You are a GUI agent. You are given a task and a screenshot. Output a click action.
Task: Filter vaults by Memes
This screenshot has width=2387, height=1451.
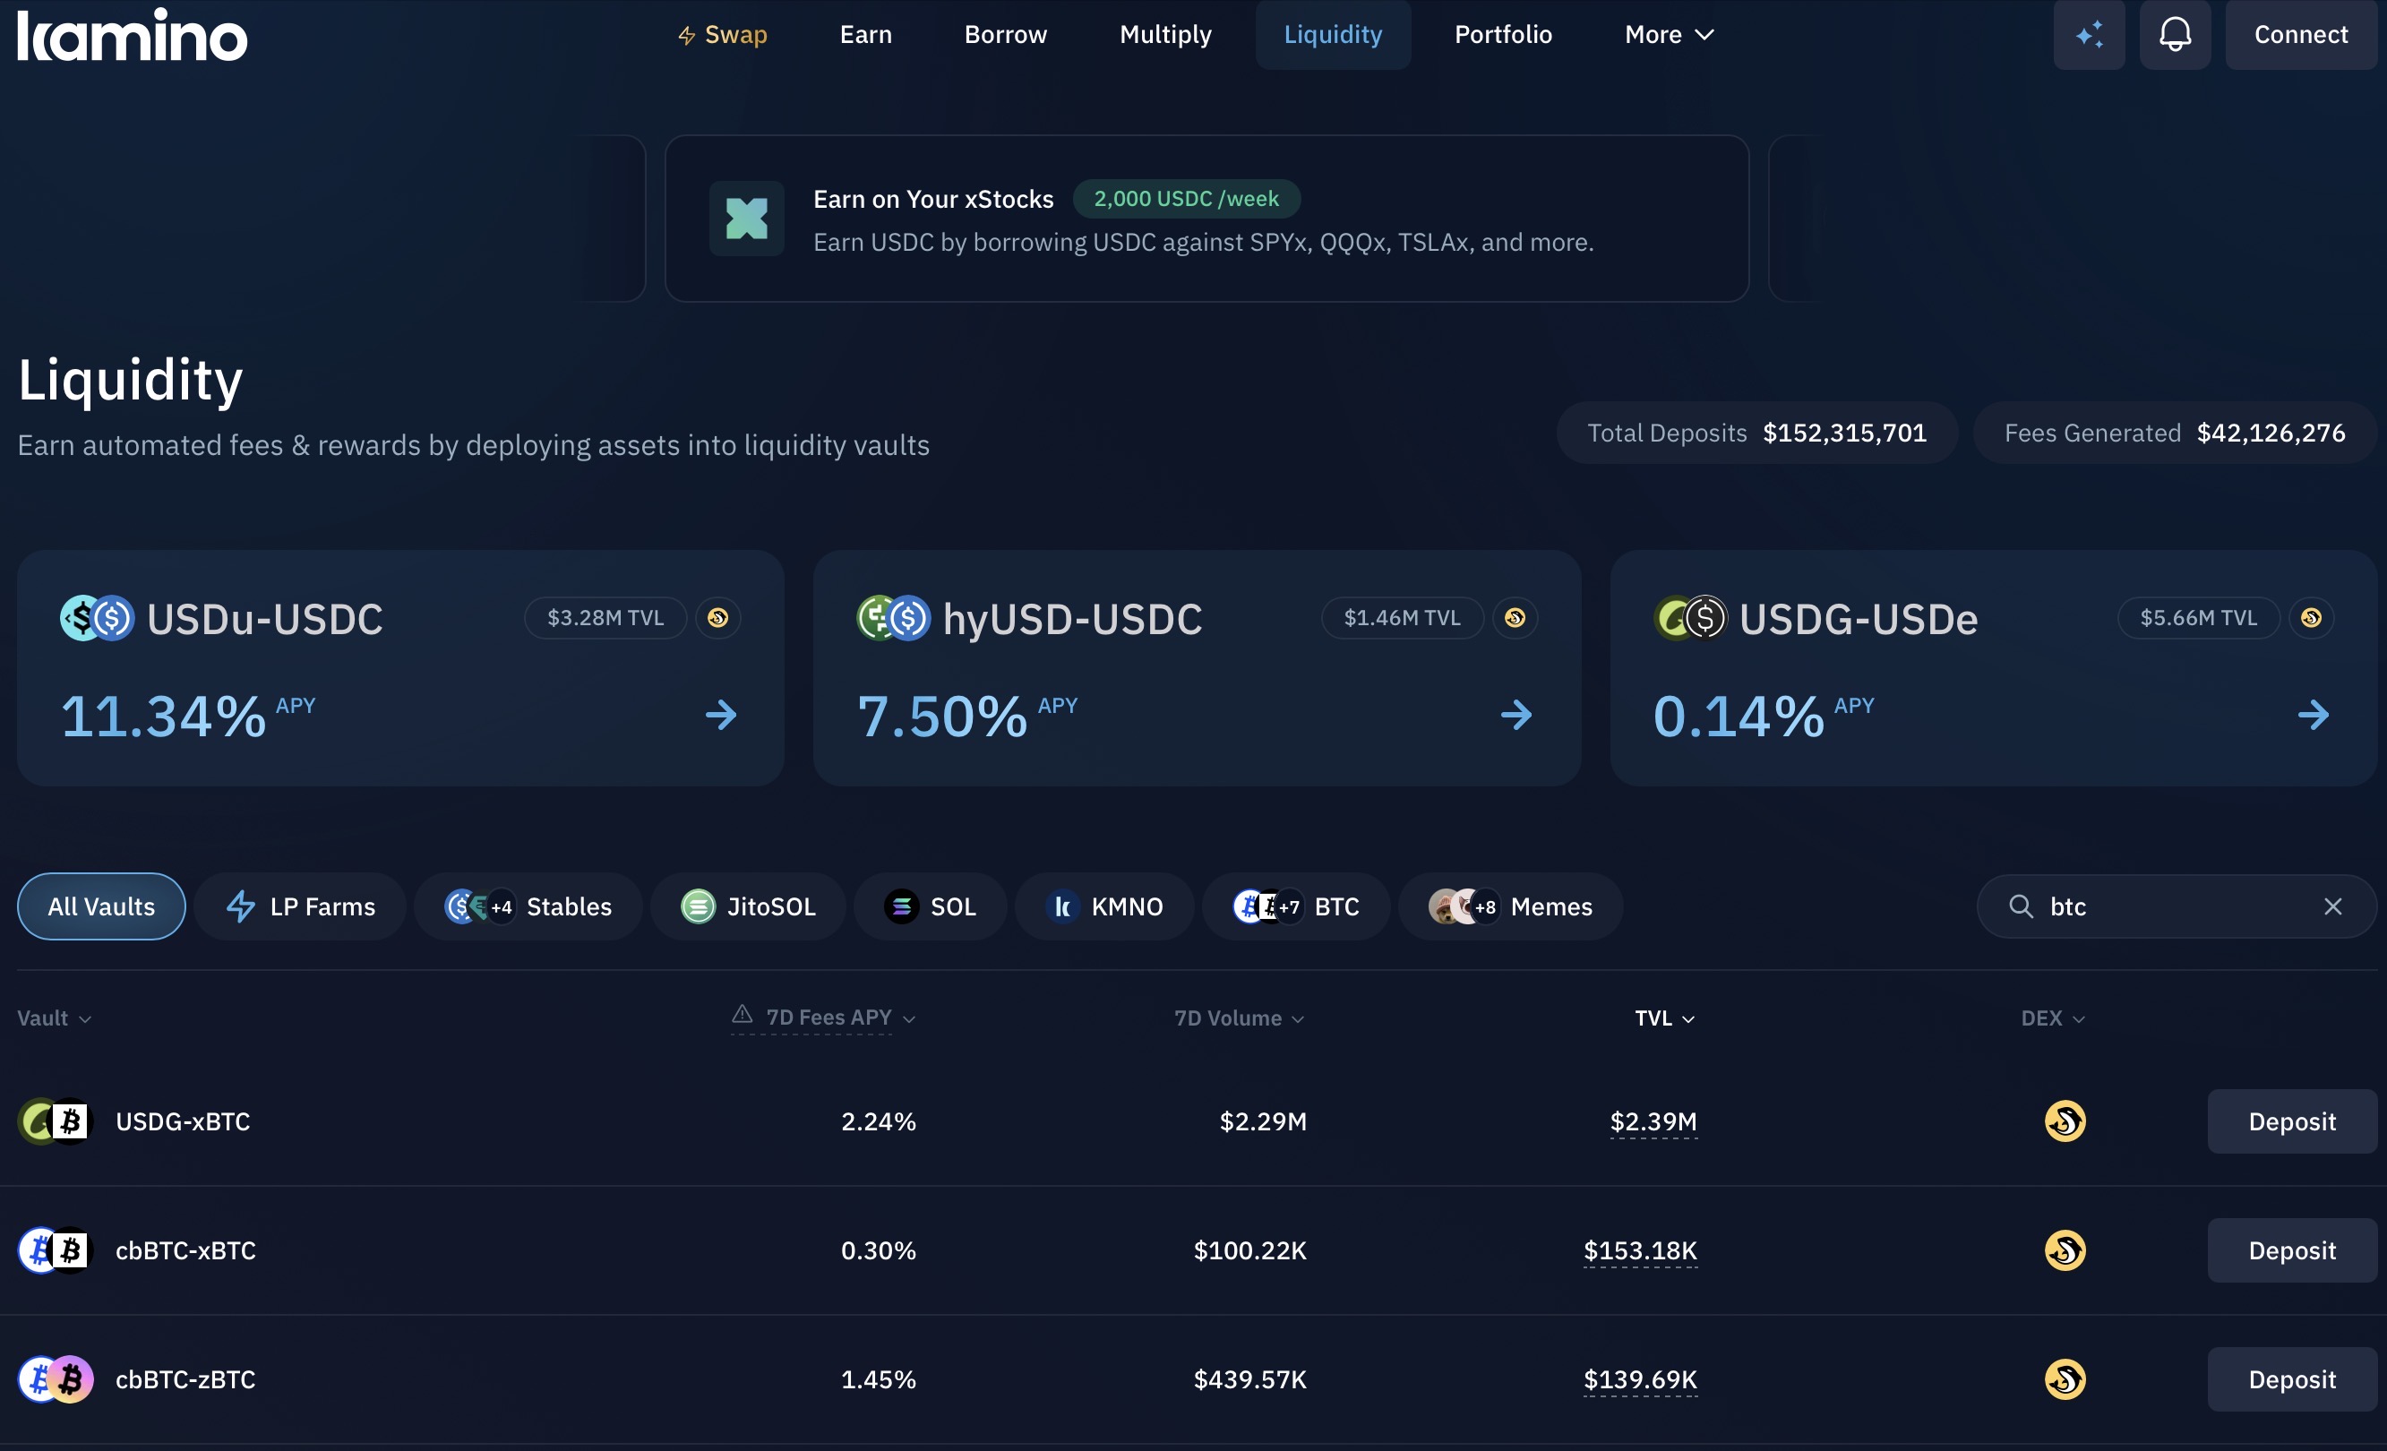coord(1510,906)
